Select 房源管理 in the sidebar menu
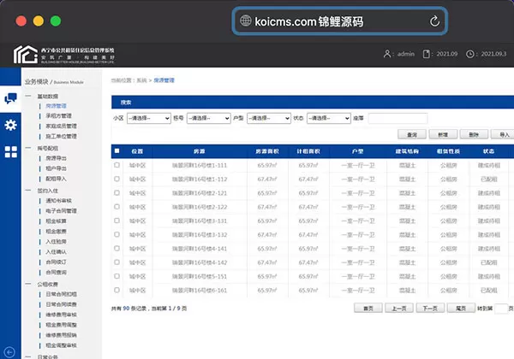The image size is (514, 359). point(56,106)
